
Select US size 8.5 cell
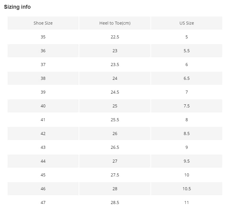click(187, 133)
